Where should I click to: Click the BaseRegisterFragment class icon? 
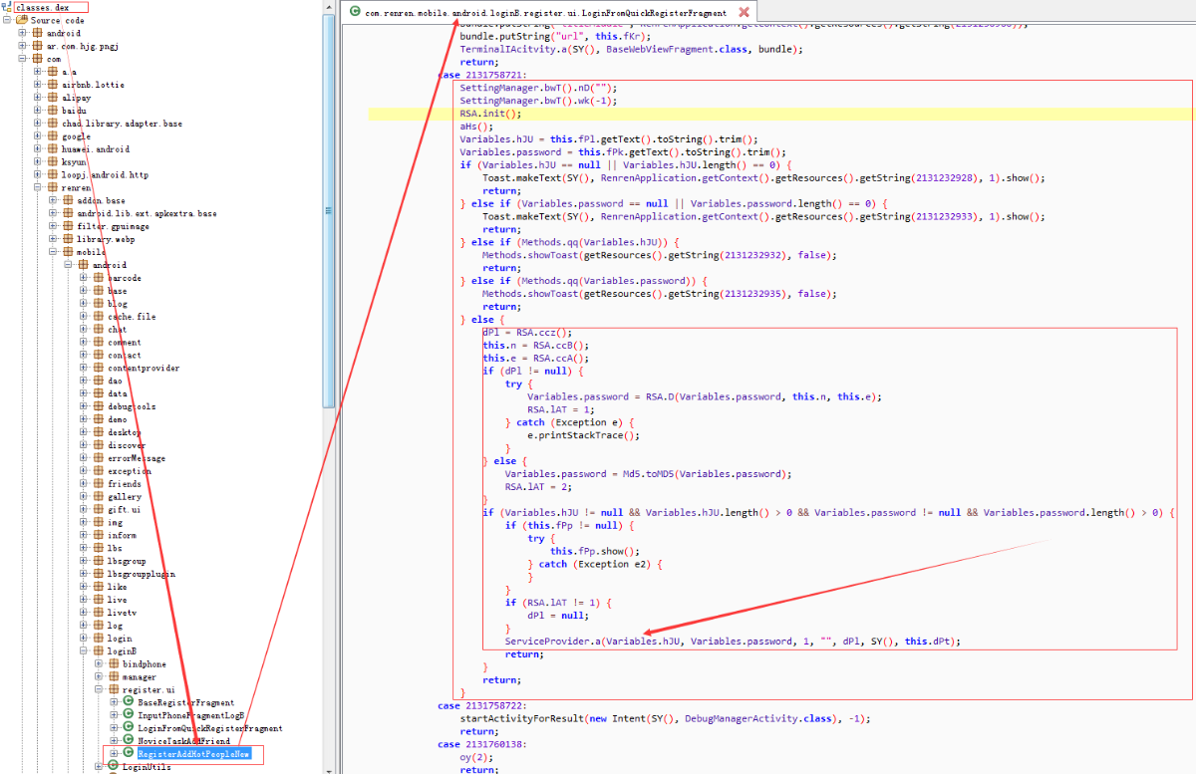click(128, 702)
